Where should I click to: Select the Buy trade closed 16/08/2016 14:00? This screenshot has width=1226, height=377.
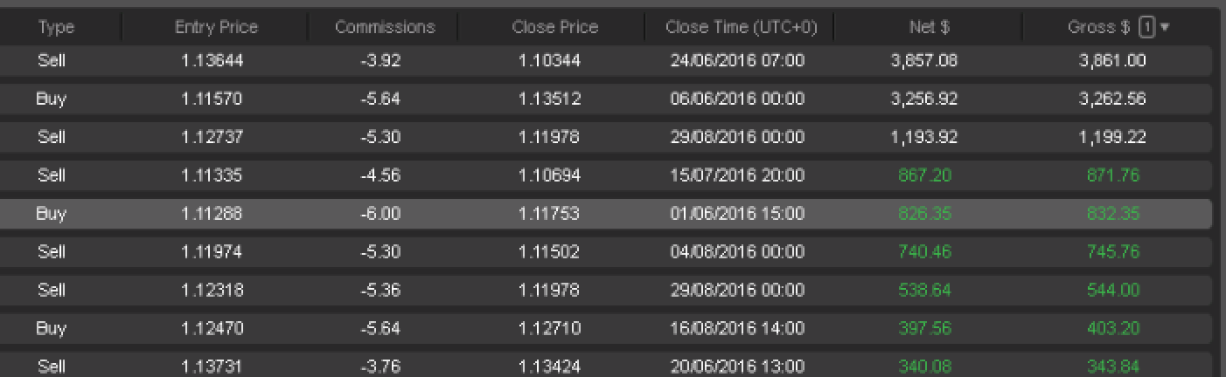pyautogui.click(x=605, y=329)
